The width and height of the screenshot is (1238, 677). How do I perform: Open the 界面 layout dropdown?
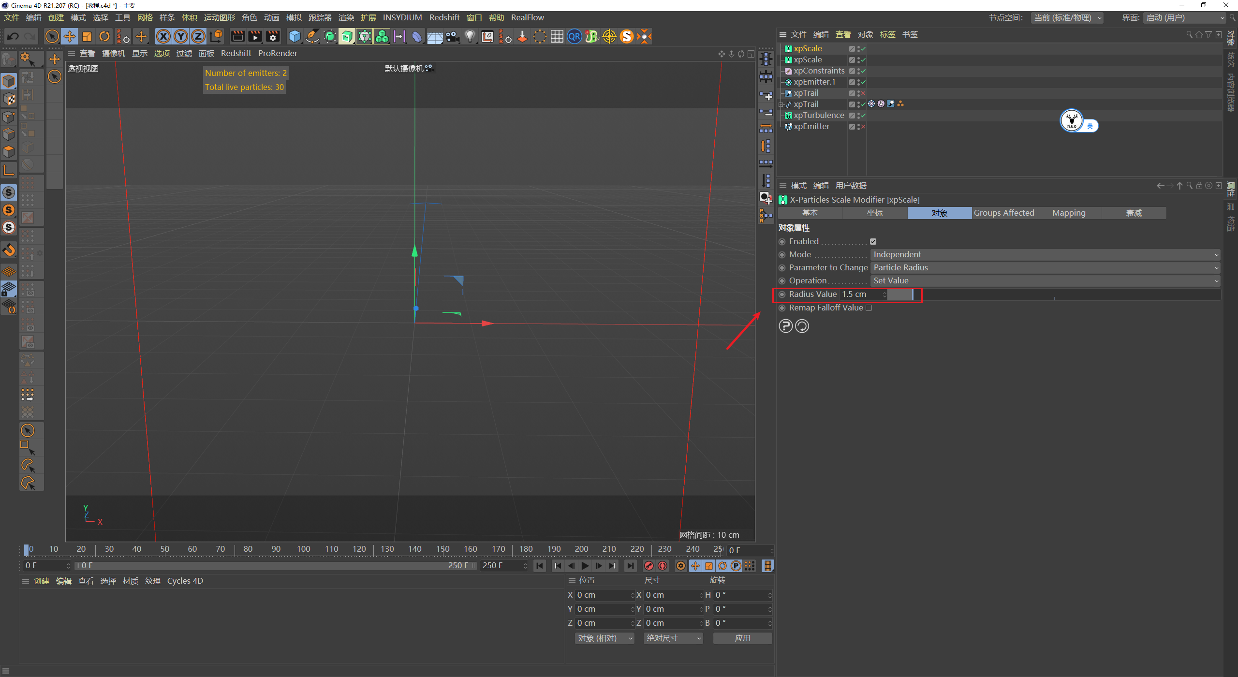click(1184, 18)
